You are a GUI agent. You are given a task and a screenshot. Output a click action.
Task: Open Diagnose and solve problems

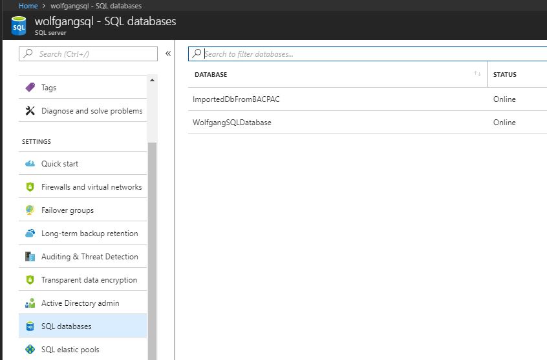pyautogui.click(x=83, y=110)
